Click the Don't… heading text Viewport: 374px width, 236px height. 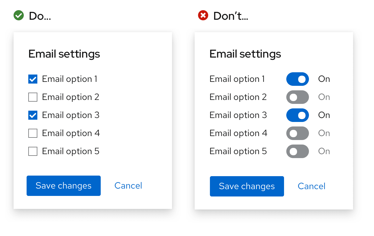click(231, 16)
